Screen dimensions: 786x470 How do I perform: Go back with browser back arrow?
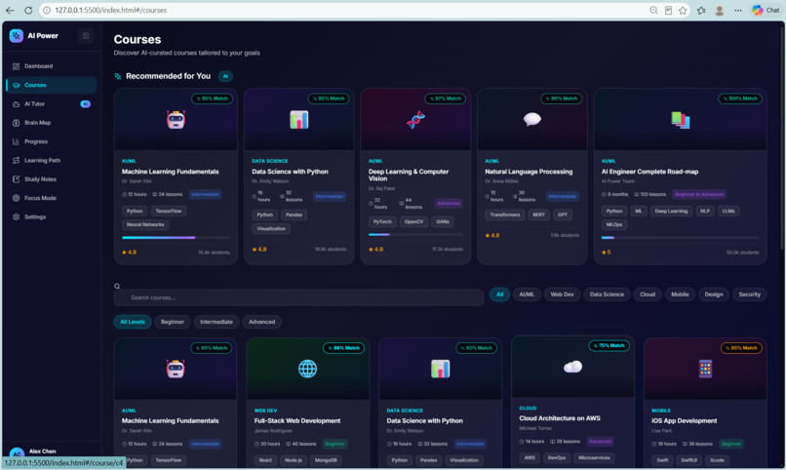(x=10, y=10)
